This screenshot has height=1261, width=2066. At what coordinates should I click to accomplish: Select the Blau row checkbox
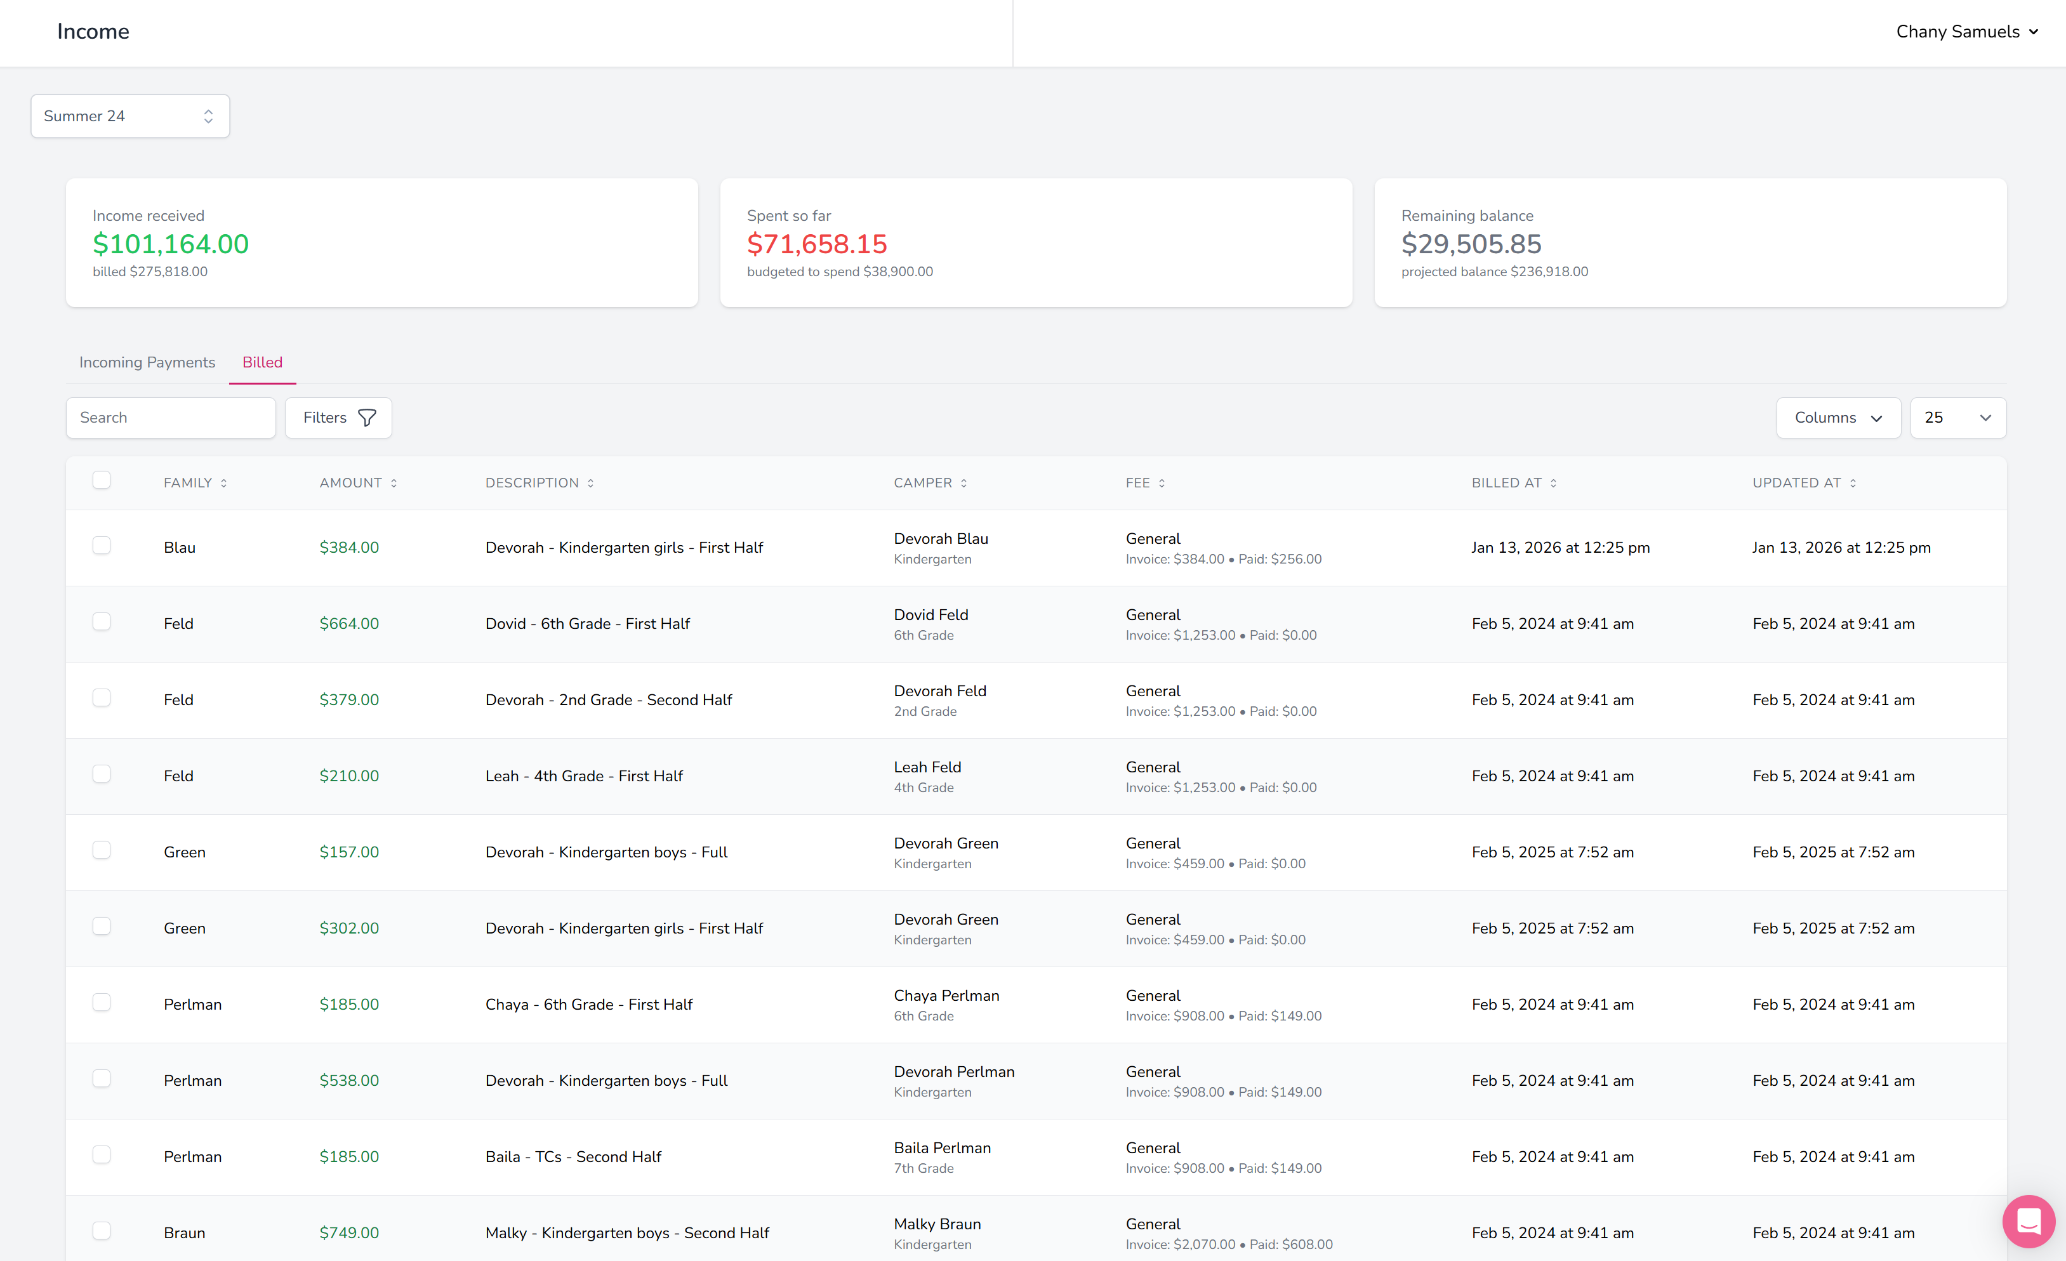pyautogui.click(x=102, y=546)
